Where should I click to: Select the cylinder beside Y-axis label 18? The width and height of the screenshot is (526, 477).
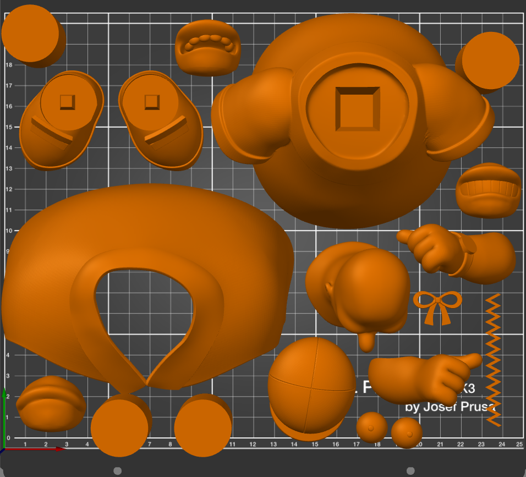click(x=34, y=36)
